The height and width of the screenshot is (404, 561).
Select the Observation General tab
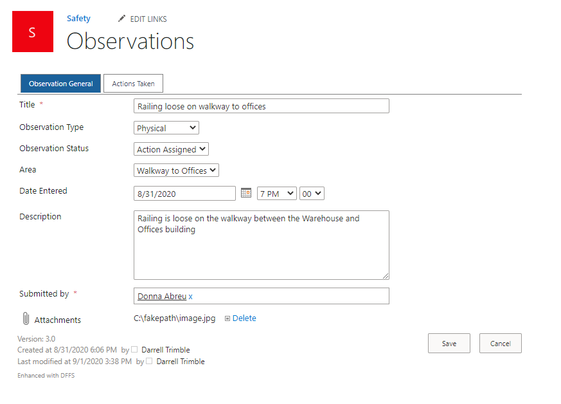point(60,83)
